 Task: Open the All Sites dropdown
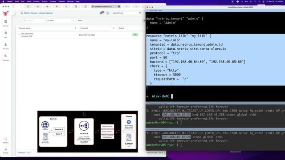(x=61, y=21)
